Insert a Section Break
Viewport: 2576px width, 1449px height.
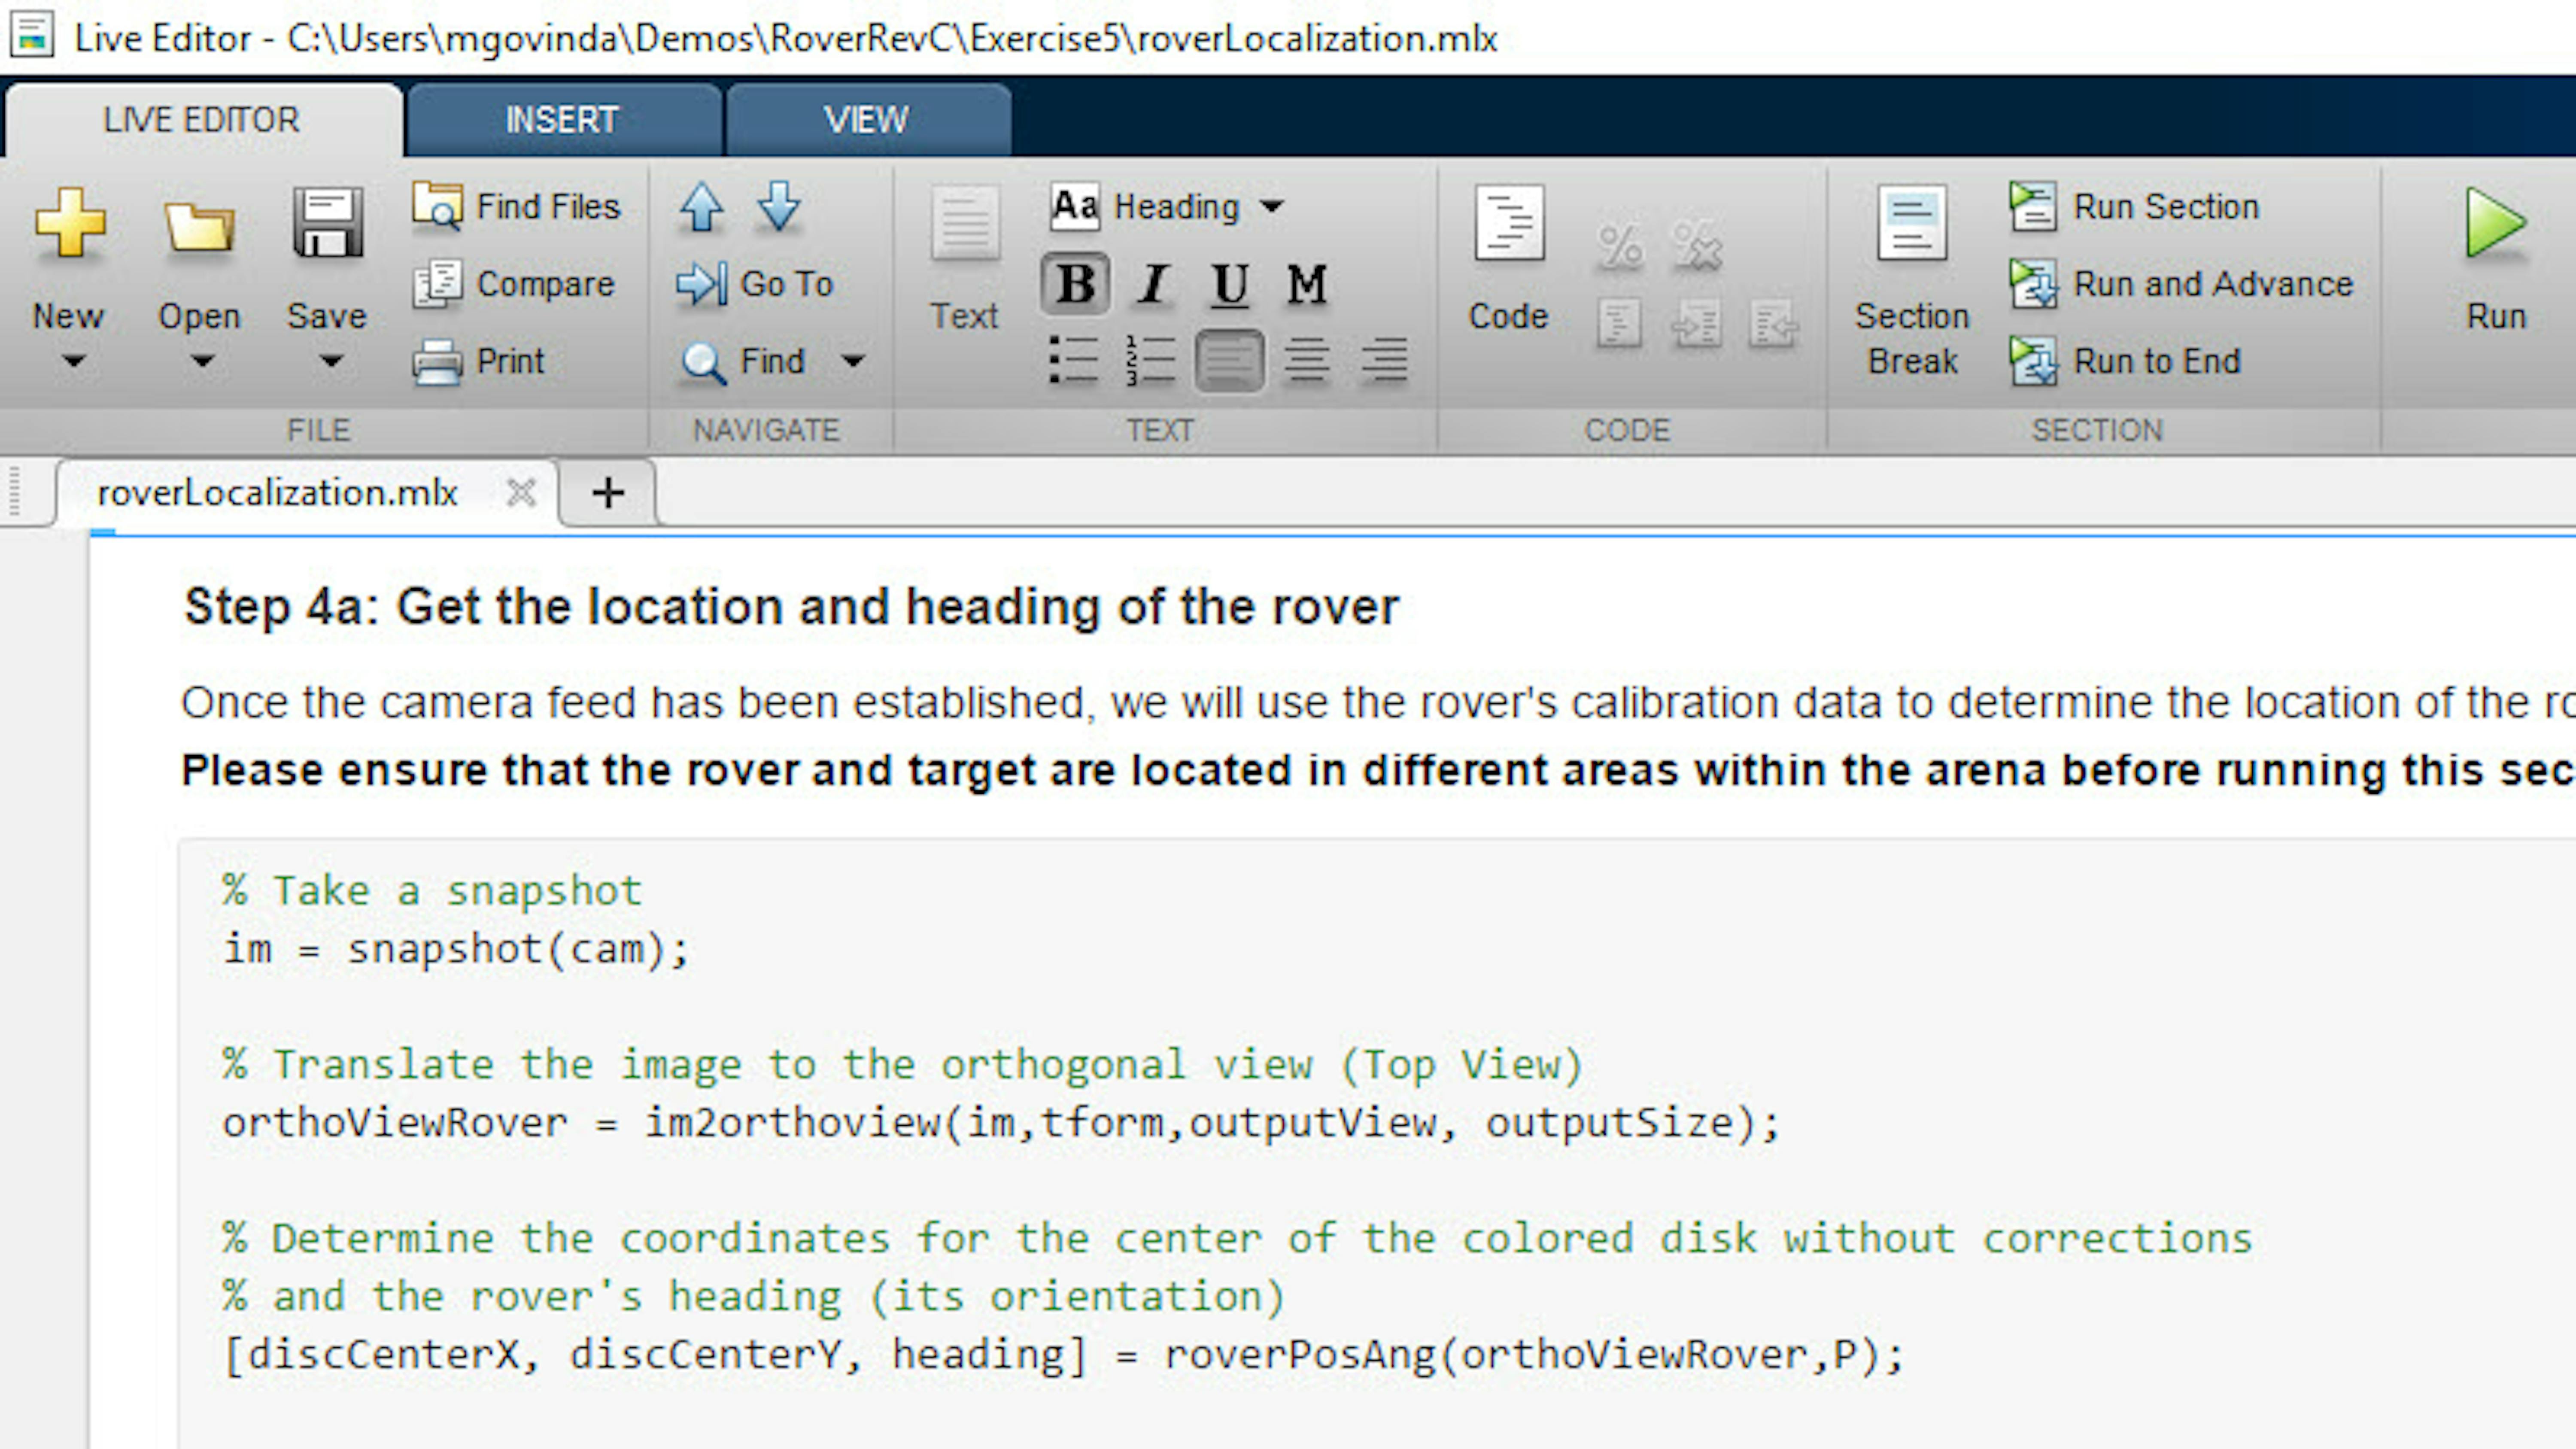1912,280
